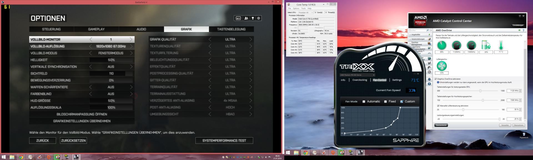Click Einstellungen in Catalyst header
533x160 pixels.
[518, 25]
